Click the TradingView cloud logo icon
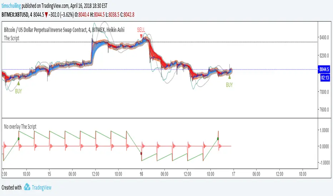 [27, 187]
